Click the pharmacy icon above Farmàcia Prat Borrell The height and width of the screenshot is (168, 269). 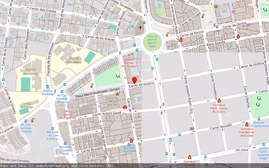pyautogui.click(x=247, y=124)
